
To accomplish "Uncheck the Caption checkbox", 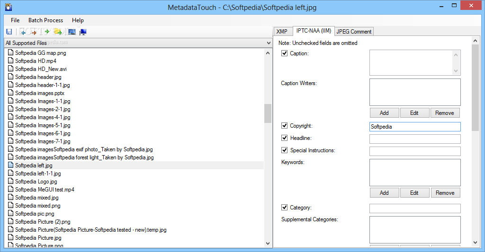I will (x=284, y=53).
